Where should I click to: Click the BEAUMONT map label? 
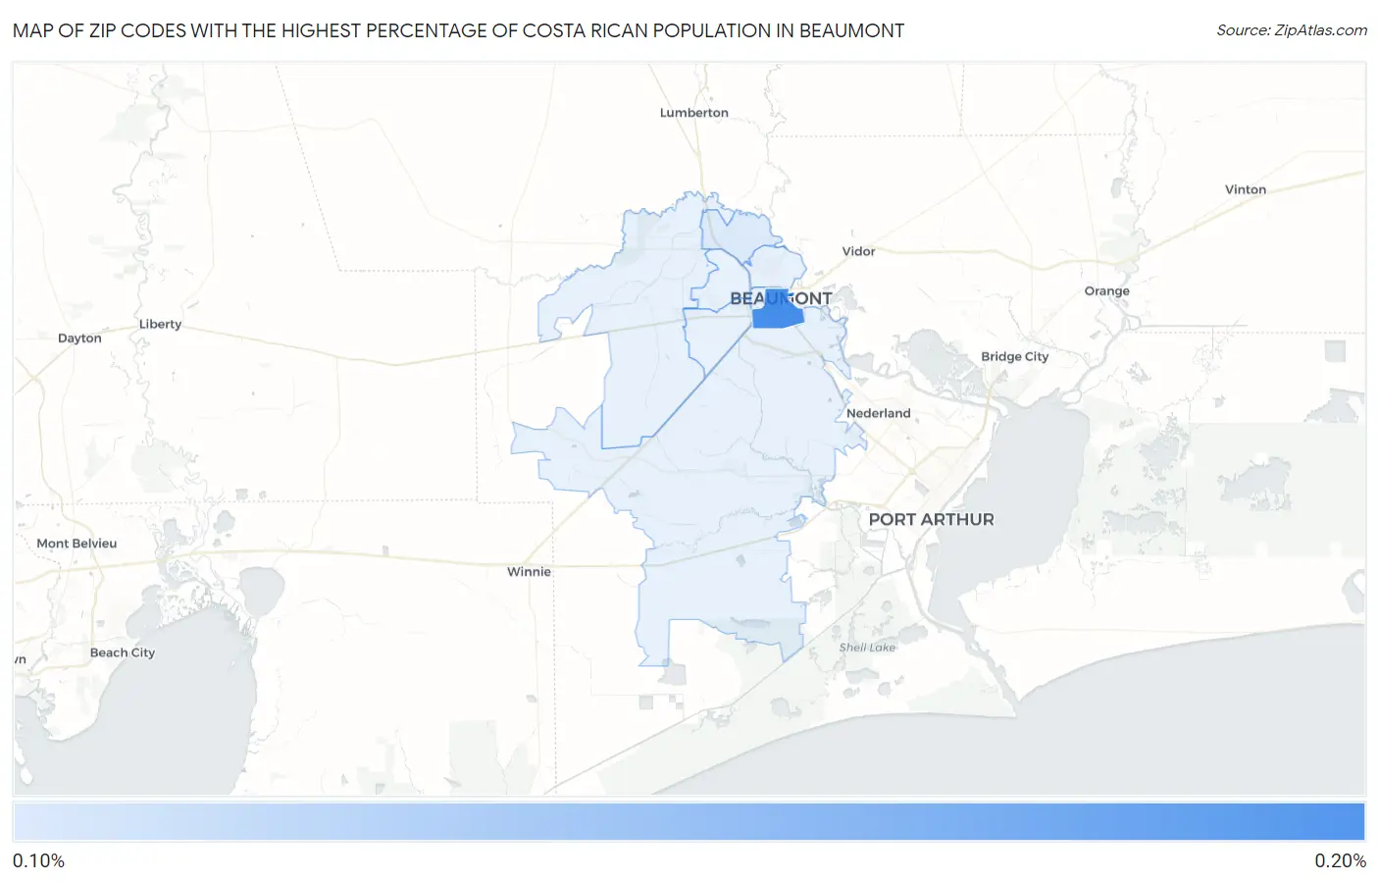781,298
